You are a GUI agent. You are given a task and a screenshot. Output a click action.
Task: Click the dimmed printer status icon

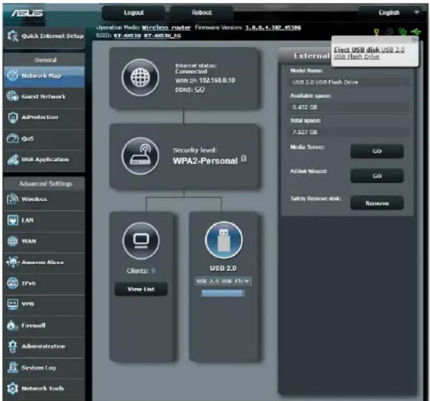point(390,32)
